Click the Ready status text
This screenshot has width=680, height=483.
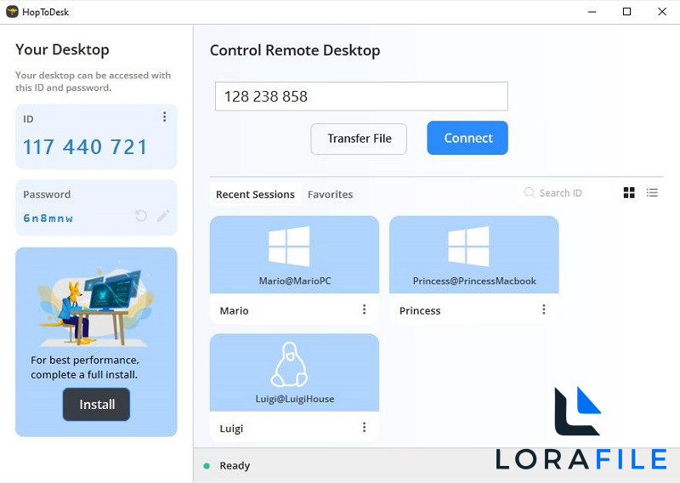coord(235,466)
